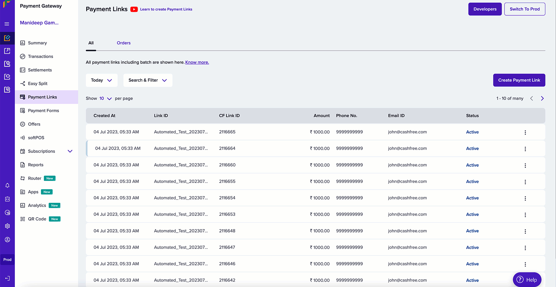Viewport: 556px width, 287px height.
Task: Open the notifications bell icon
Action: click(x=7, y=185)
